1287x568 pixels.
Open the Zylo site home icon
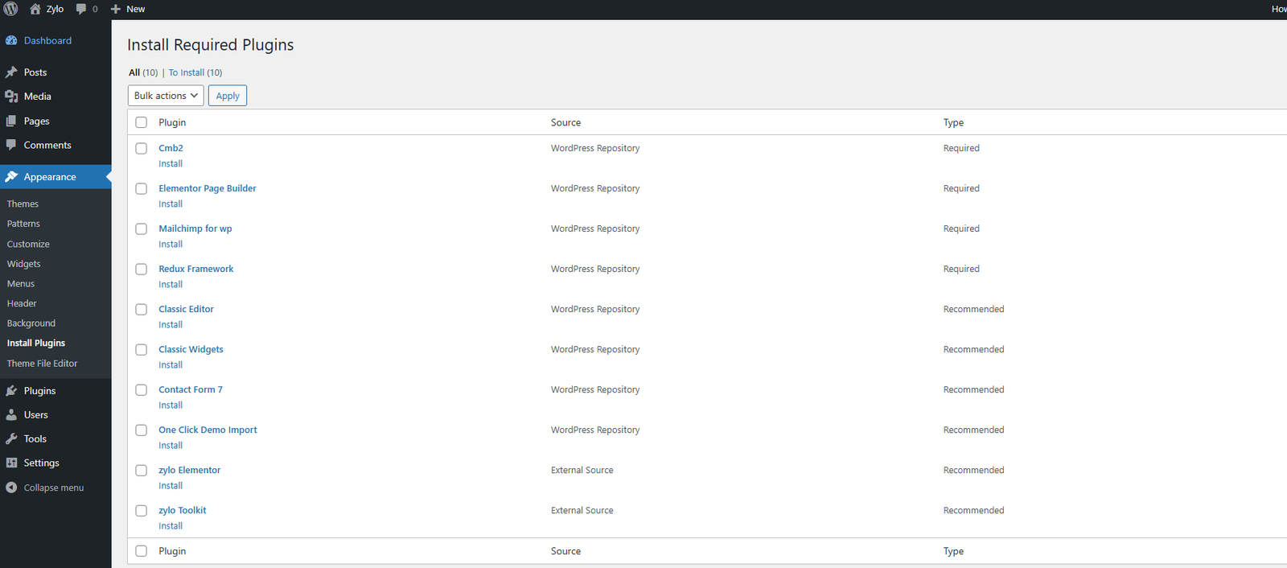pyautogui.click(x=35, y=9)
